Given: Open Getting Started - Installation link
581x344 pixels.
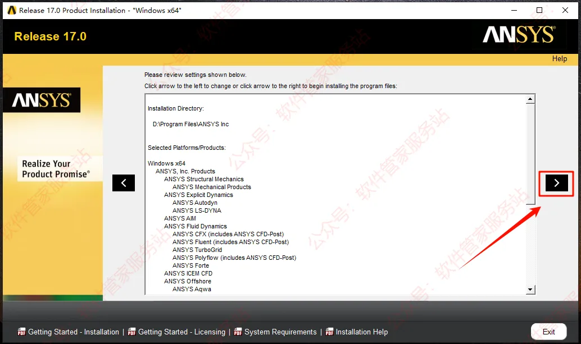Looking at the screenshot, I should [74, 332].
